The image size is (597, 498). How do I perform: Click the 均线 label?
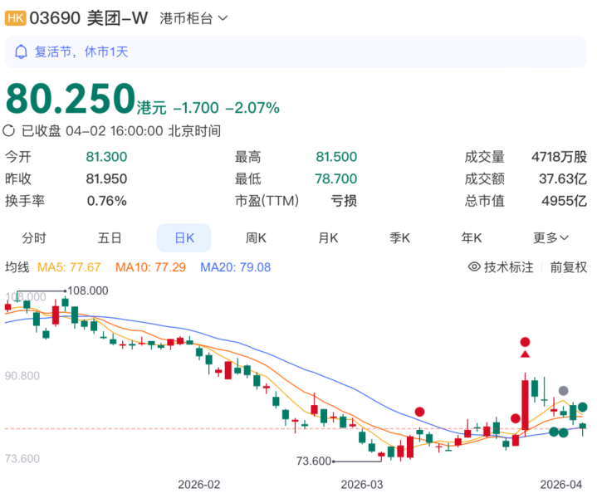pos(17,267)
